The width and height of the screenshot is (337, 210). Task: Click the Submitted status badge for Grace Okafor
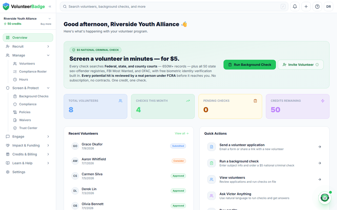click(178, 146)
